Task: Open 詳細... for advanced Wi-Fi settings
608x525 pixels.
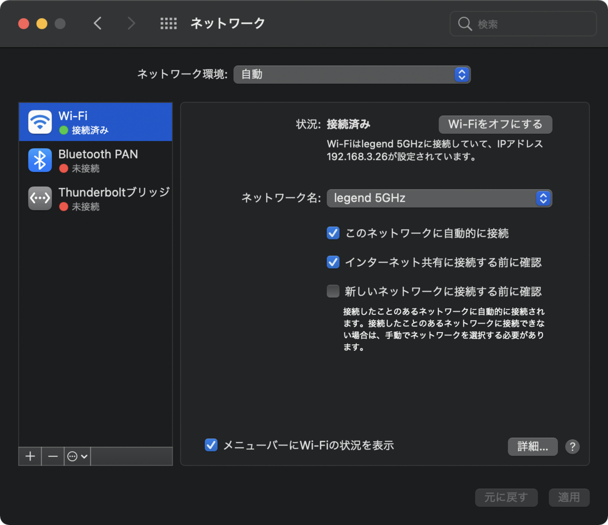Action: click(533, 447)
